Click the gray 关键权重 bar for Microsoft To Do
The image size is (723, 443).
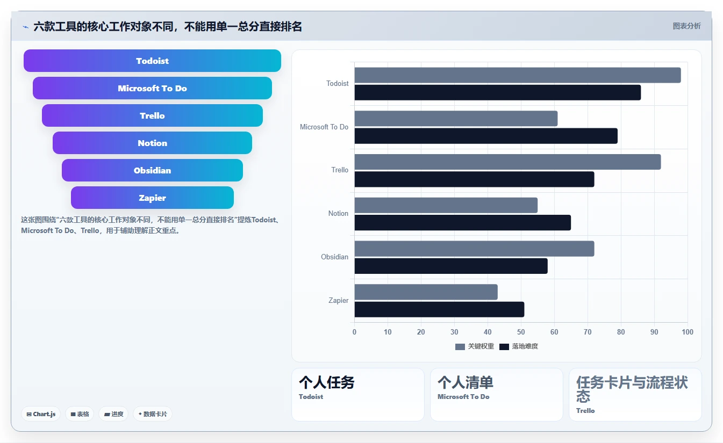click(x=456, y=118)
